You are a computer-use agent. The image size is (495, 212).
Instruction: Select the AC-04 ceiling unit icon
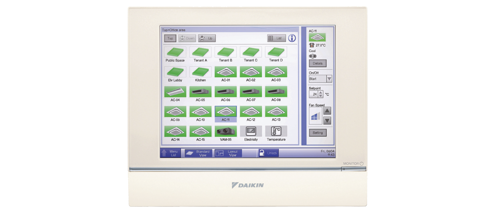coord(175,92)
